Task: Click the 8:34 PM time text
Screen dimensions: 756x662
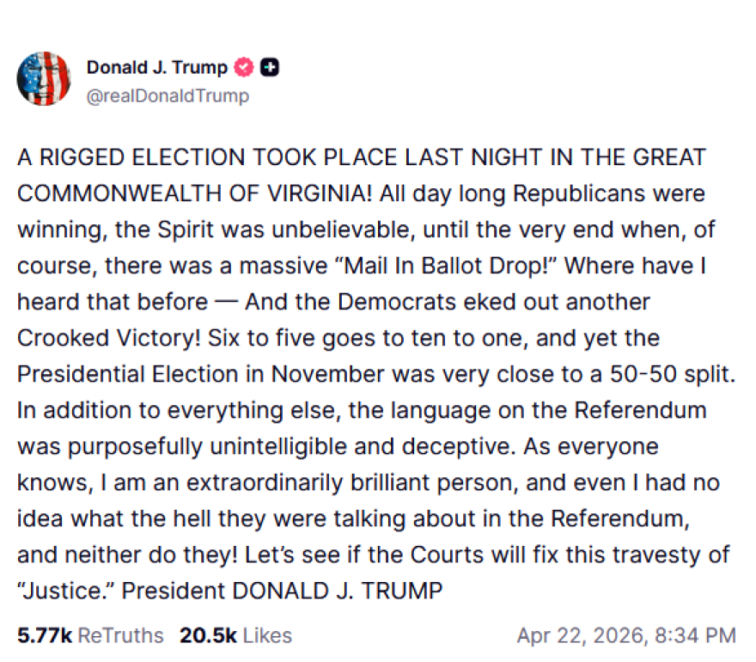Action: [x=697, y=635]
